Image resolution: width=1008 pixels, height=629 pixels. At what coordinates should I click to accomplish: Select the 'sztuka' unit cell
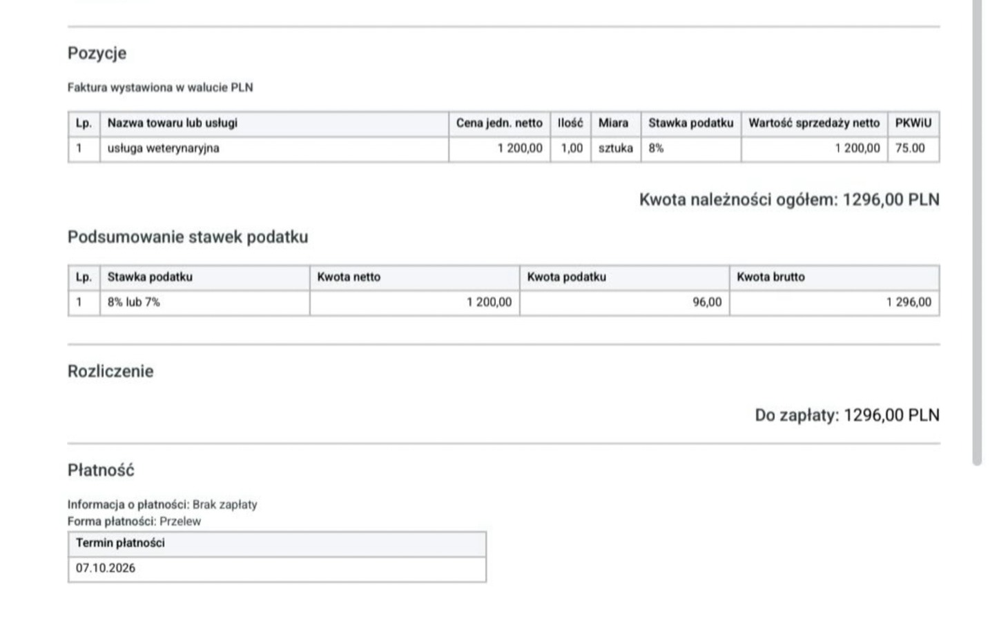[615, 149]
